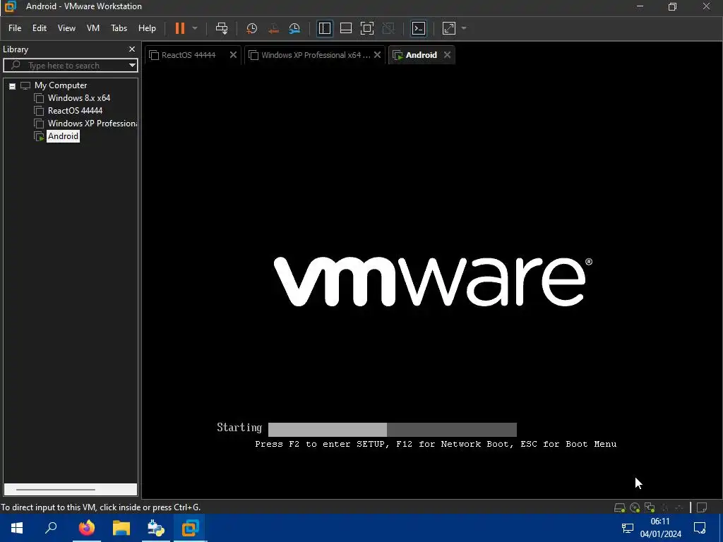Image resolution: width=723 pixels, height=542 pixels.
Task: Open the snapshot manager
Action: (x=294, y=28)
